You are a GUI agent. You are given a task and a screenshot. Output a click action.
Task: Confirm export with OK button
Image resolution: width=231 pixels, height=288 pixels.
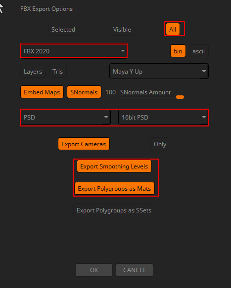pos(94,270)
